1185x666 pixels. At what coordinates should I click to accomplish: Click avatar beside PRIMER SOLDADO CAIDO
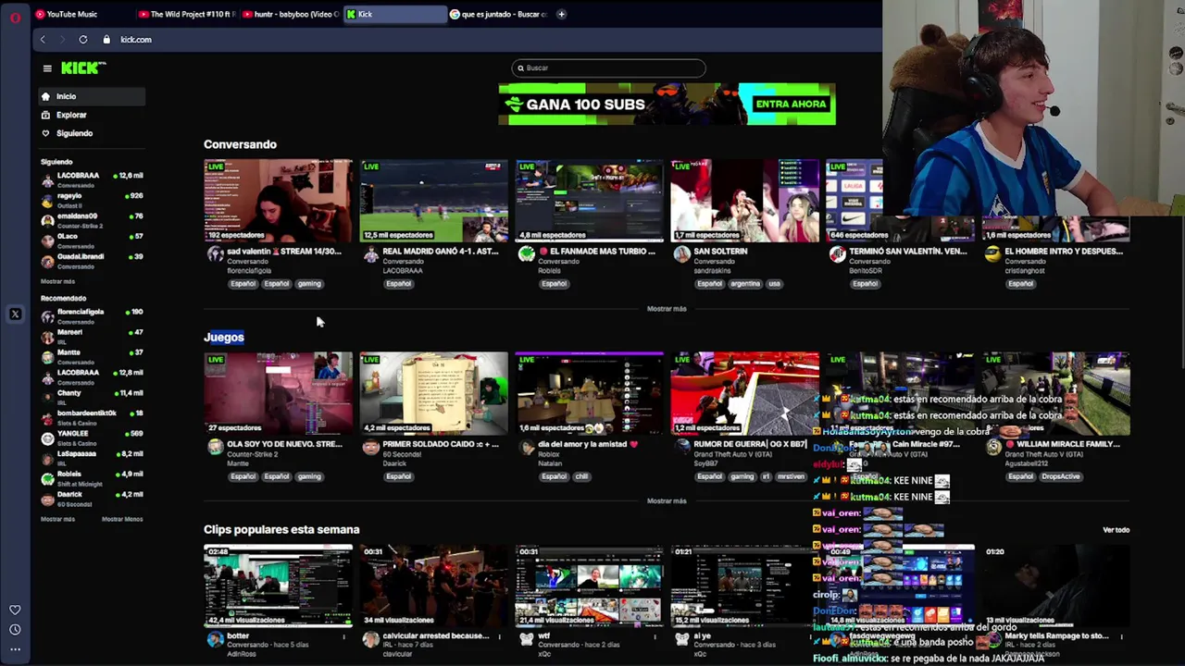click(371, 448)
